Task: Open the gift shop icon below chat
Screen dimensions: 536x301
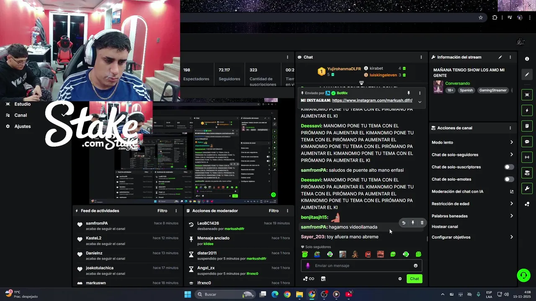Action: (x=323, y=279)
